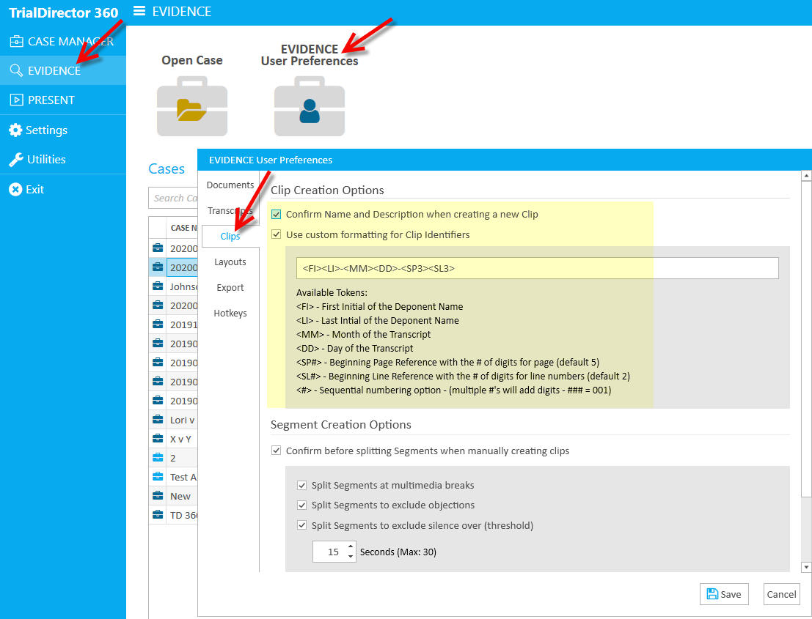Select EVIDENCE in the left sidebar
This screenshot has height=619, width=812.
click(62, 70)
